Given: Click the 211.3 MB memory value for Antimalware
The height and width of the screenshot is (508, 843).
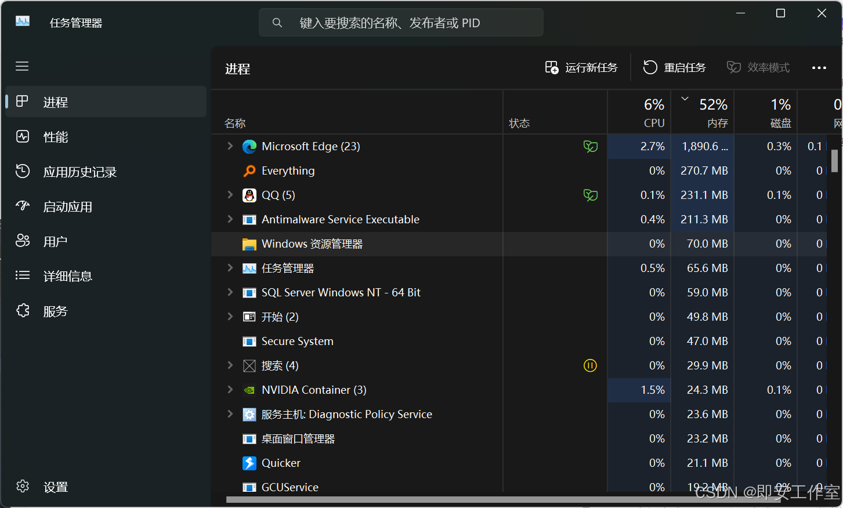Looking at the screenshot, I should coord(704,220).
